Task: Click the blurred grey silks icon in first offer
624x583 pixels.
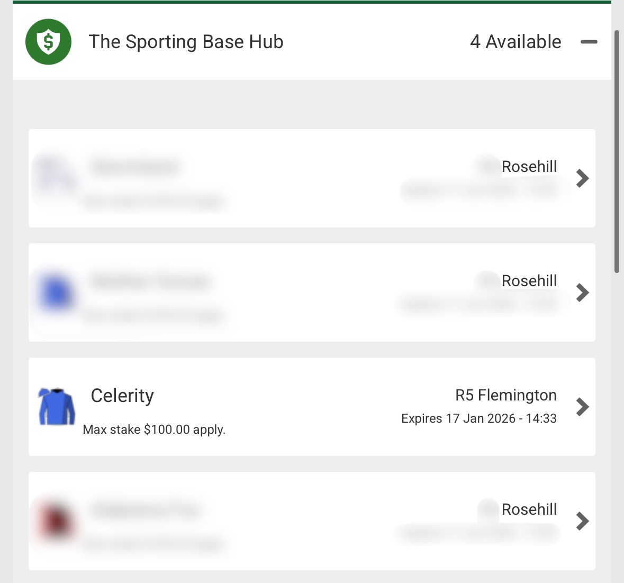Action: (55, 175)
